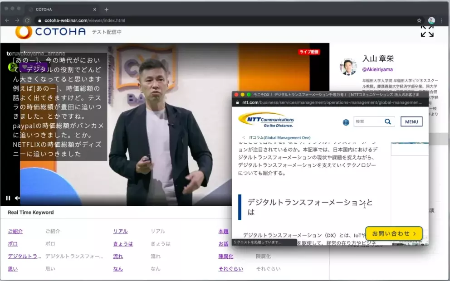This screenshot has height=281, width=450.
Task: Click the 検索 search field on the NTT page
Action: click(368, 121)
